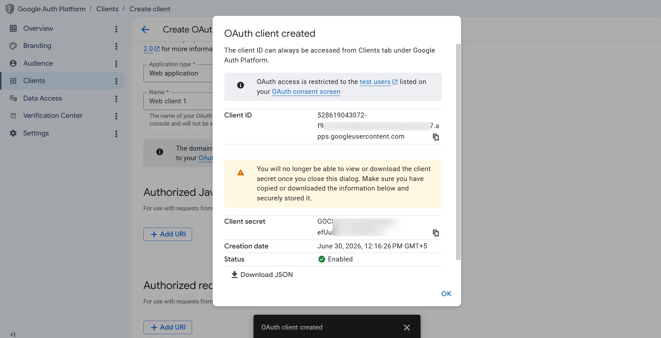661x338 pixels.
Task: Open the Verification Center page
Action: tap(53, 116)
